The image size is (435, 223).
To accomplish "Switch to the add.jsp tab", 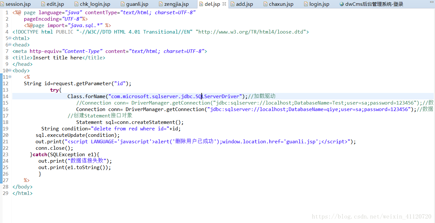I will pyautogui.click(x=245, y=4).
